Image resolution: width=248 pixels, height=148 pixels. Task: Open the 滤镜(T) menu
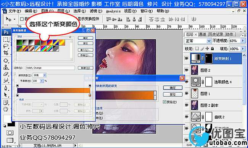click(96, 11)
